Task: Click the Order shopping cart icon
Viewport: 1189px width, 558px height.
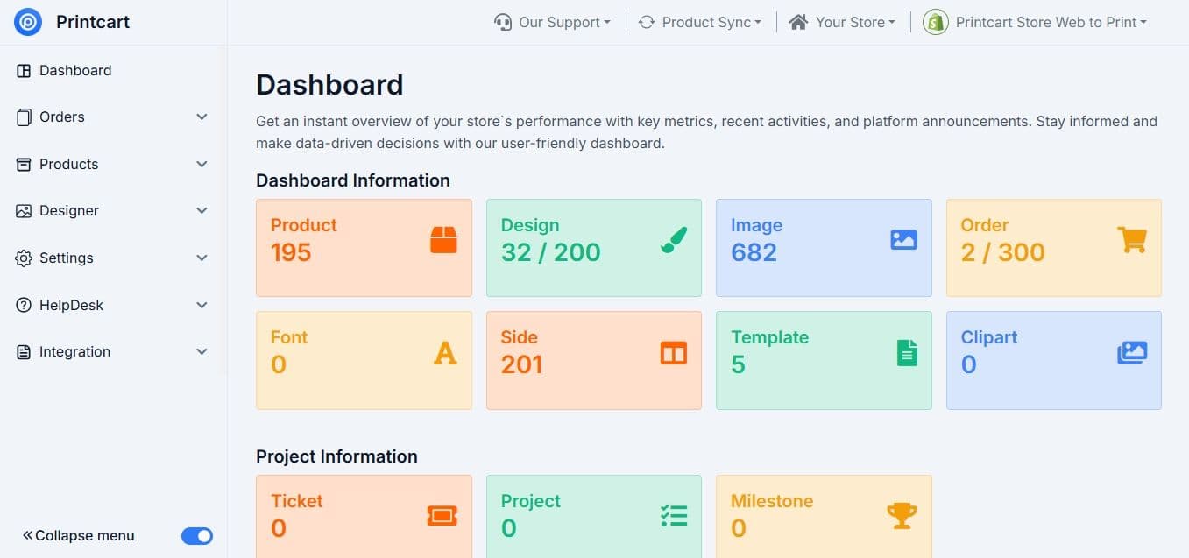Action: [x=1132, y=239]
